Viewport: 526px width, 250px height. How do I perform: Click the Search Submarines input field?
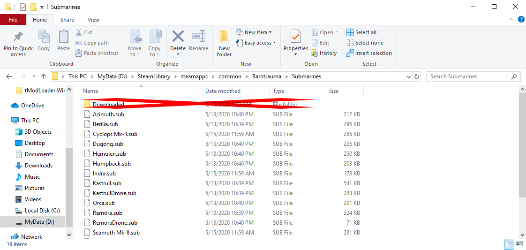(469, 76)
